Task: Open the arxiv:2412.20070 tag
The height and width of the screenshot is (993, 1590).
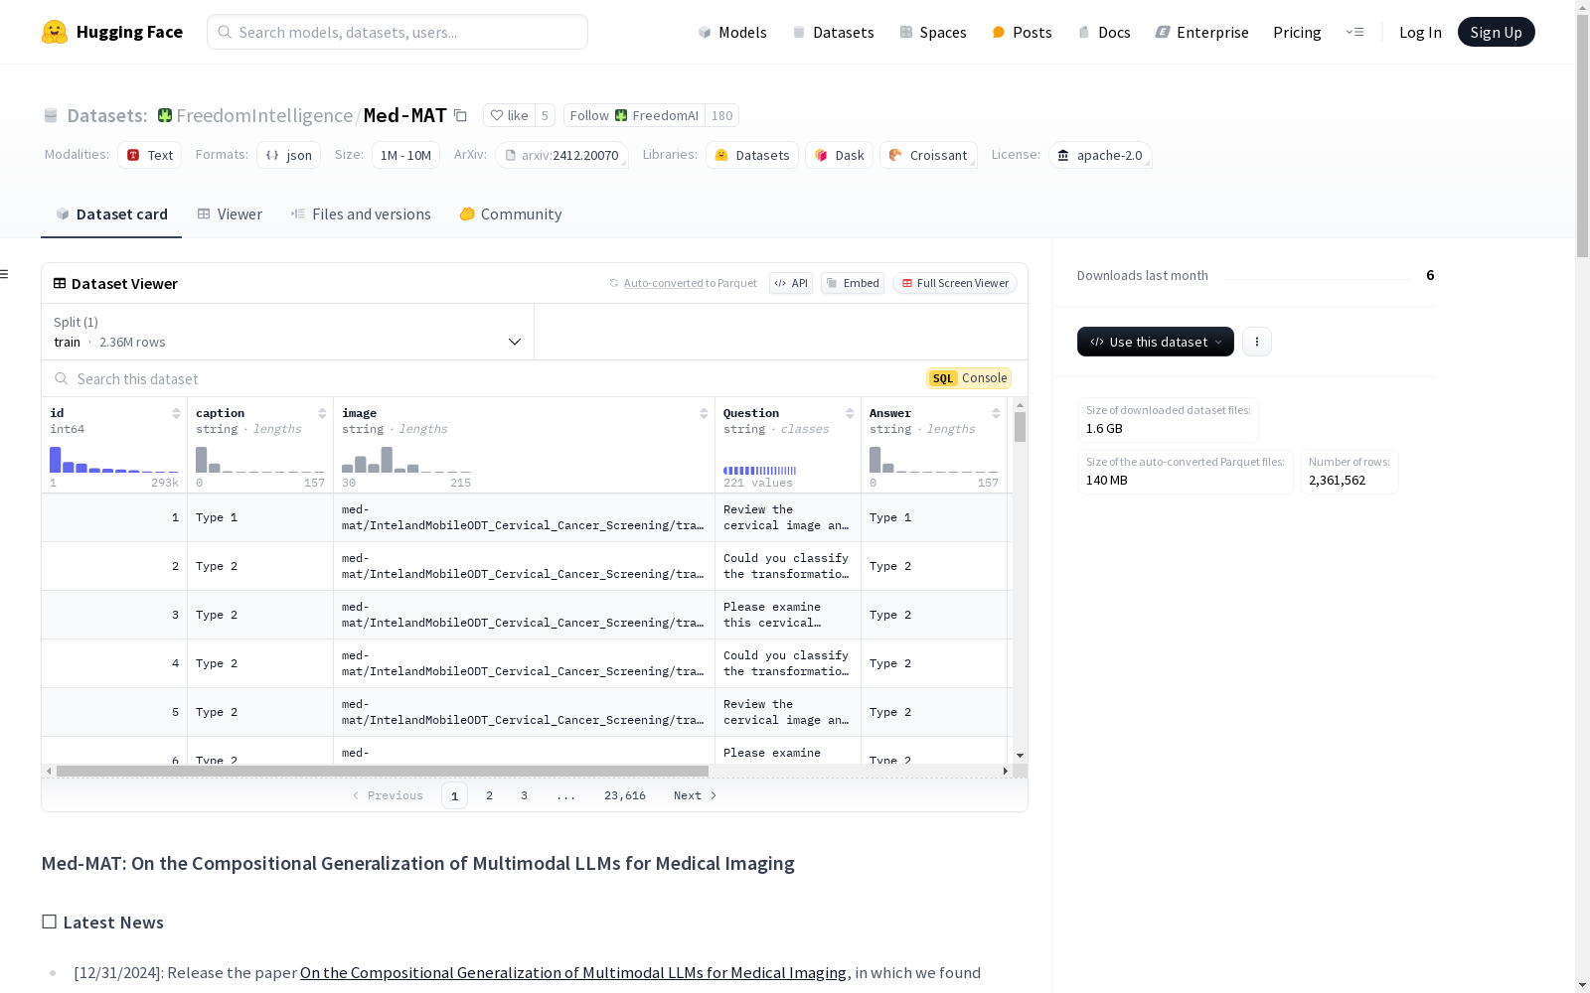Action: (x=561, y=155)
